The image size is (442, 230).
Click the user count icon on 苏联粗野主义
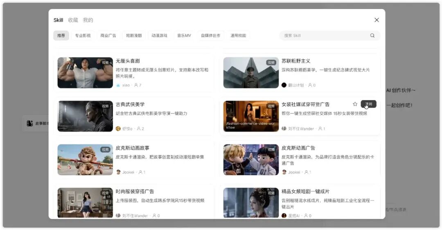(x=310, y=85)
